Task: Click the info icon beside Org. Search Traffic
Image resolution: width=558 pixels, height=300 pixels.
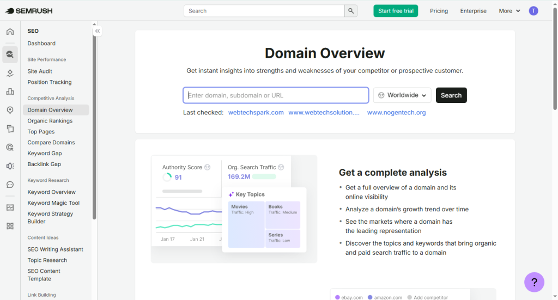Action: coord(281,167)
